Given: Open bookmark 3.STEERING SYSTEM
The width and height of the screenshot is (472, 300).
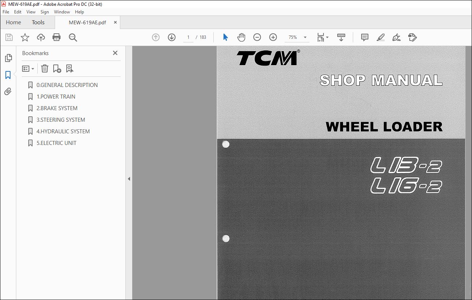Looking at the screenshot, I should (61, 120).
